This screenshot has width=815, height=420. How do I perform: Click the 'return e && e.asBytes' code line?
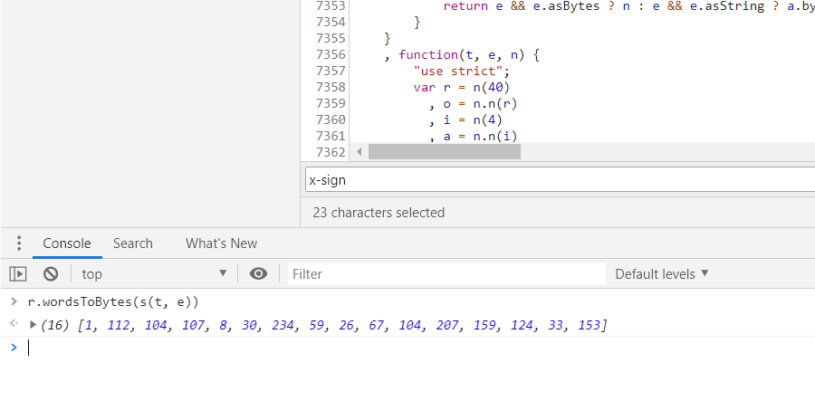pyautogui.click(x=629, y=6)
